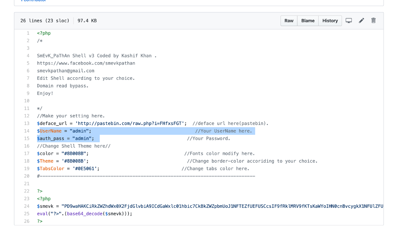Screen dimensions: 396x233
Task: Click the "//Make your setting here." comment
Action: (x=71, y=116)
